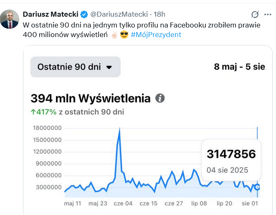Click the 18h timestamp link

pyautogui.click(x=160, y=15)
